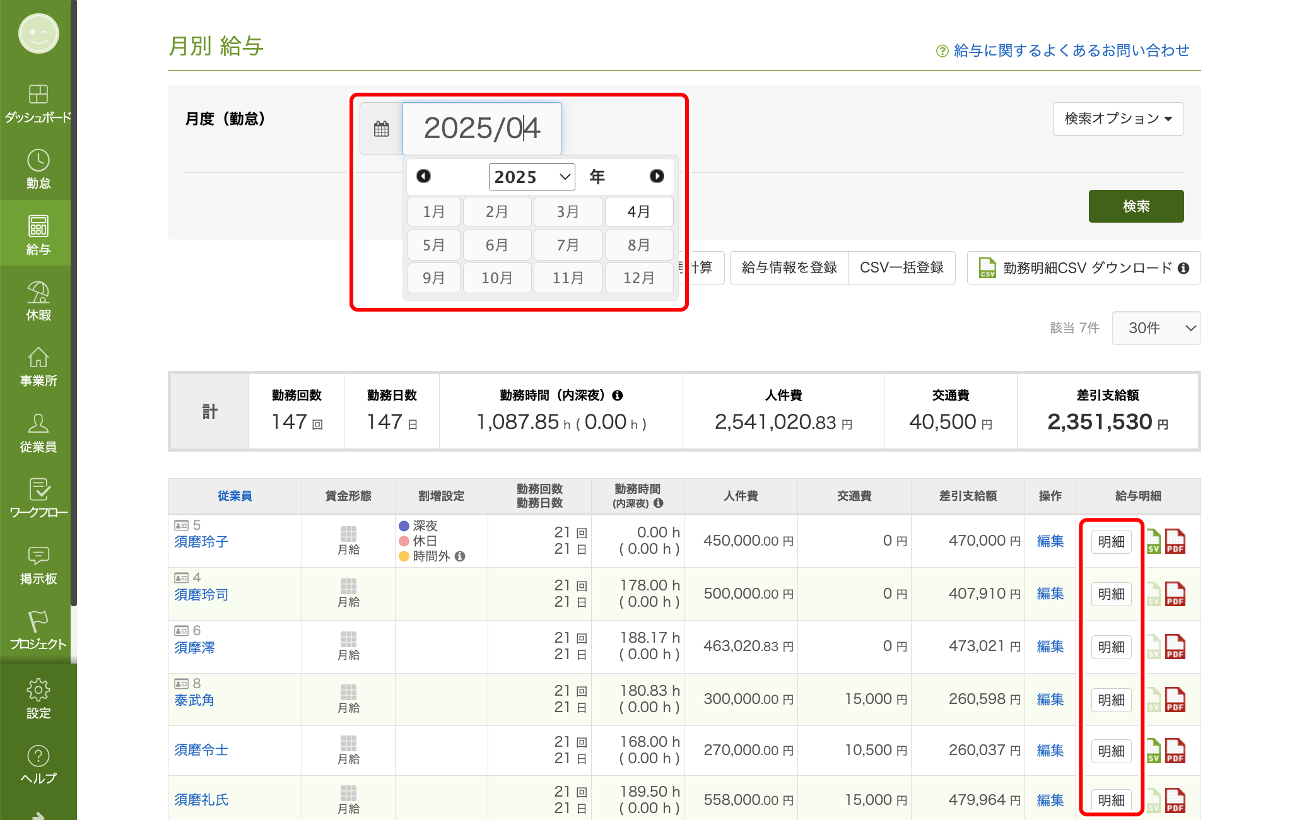Viewport: 1292px width, 820px height.
Task: Click 勤務時間 value 188.17 h
Action: click(x=650, y=638)
